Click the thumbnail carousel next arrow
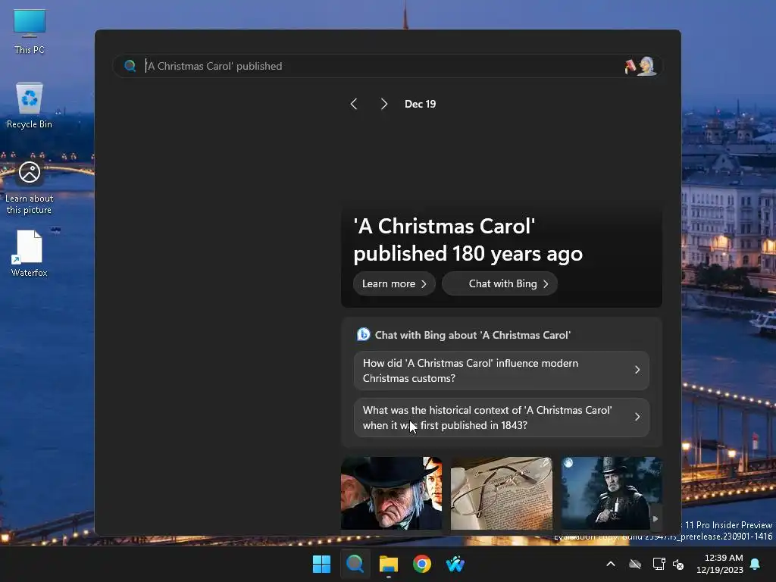The width and height of the screenshot is (776, 582). [x=656, y=518]
